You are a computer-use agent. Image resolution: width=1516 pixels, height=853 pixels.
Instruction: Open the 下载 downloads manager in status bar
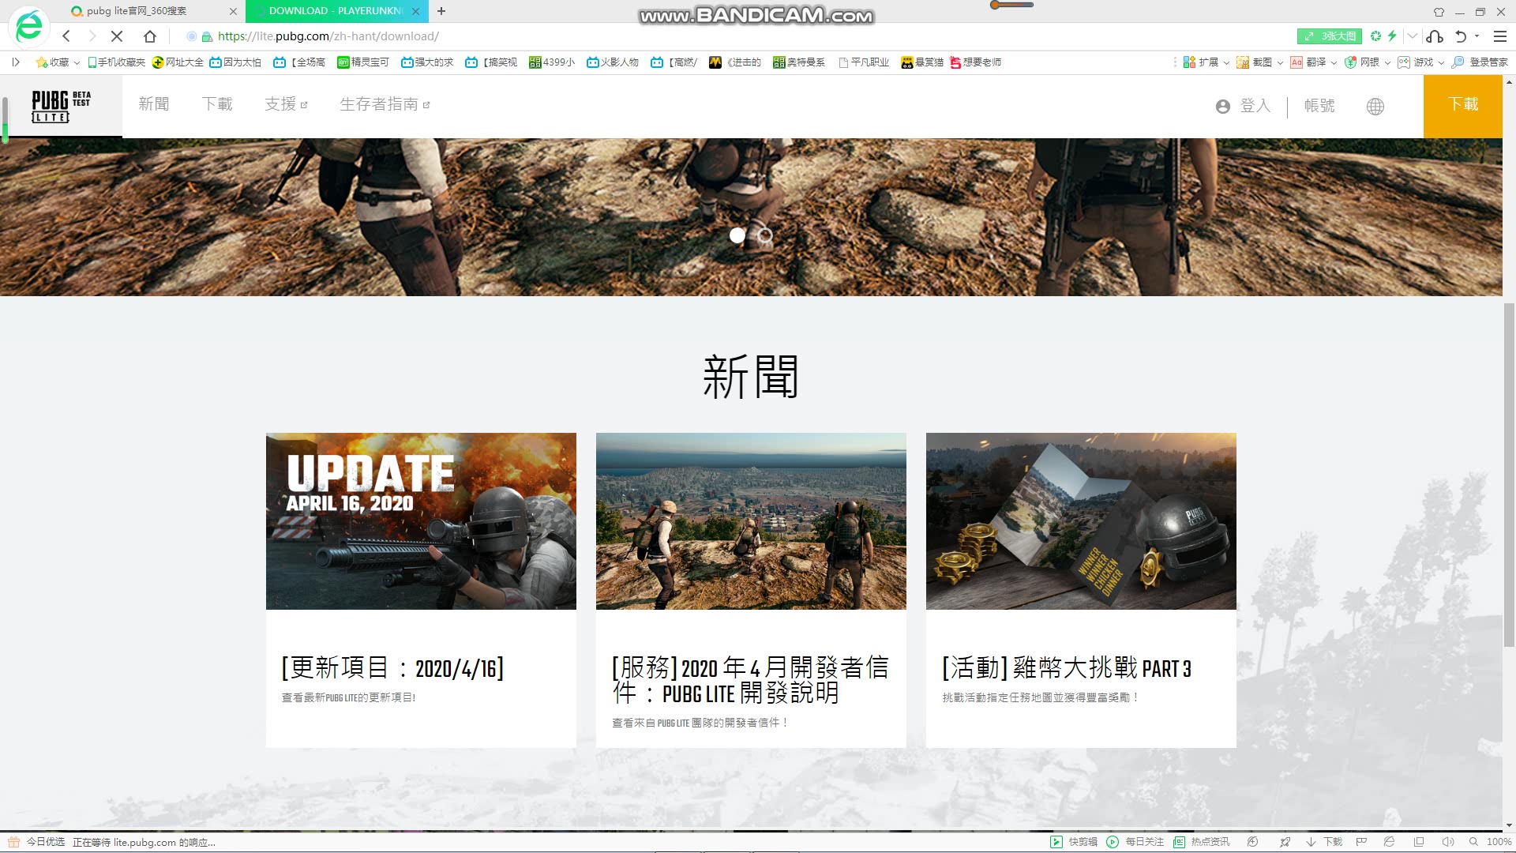coord(1325,842)
